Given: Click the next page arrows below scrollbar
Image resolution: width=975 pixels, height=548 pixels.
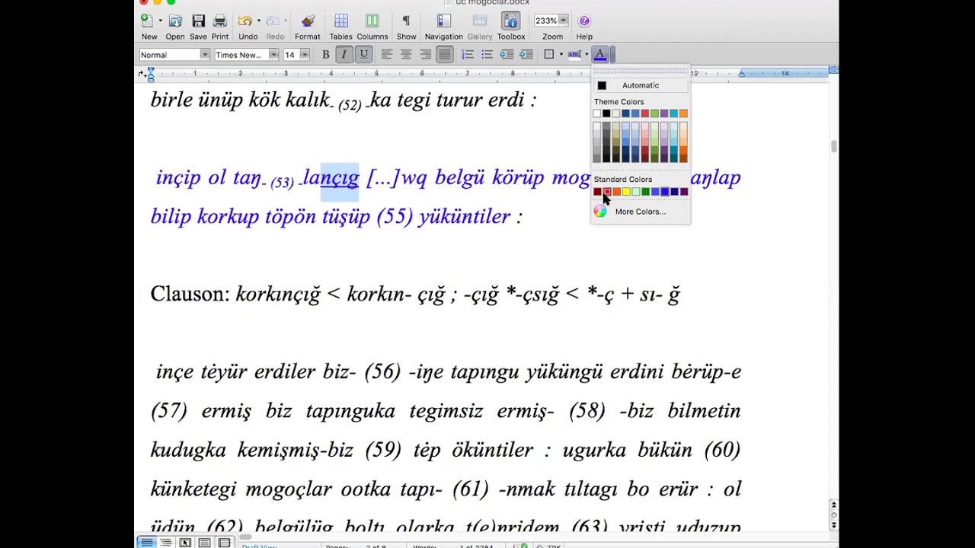Looking at the screenshot, I should 834,525.
